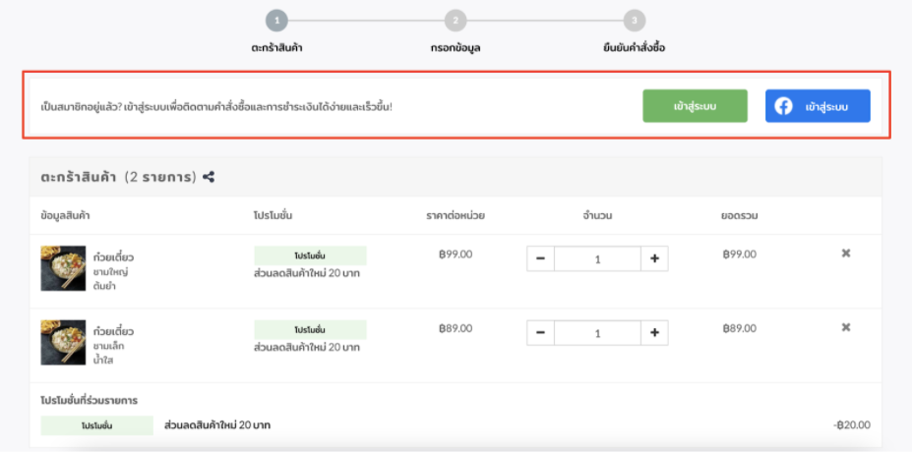Select step 2 กรอกข้อมูล circle
Viewport: 912px width, 452px height.
point(456,21)
